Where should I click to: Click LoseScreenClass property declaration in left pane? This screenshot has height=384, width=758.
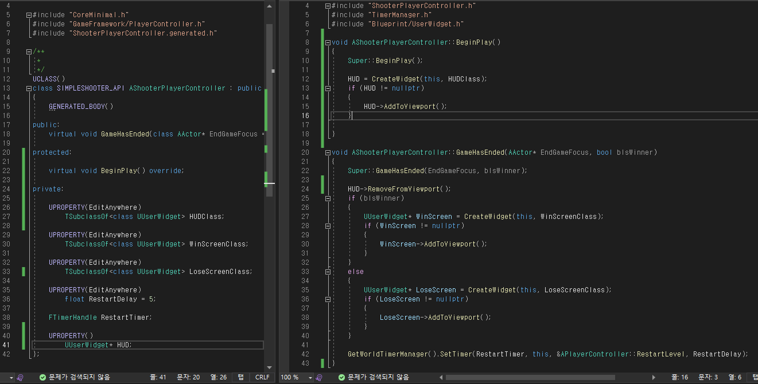pos(159,272)
